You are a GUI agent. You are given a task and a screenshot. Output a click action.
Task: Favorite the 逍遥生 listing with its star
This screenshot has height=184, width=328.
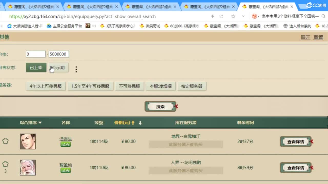[5, 141]
